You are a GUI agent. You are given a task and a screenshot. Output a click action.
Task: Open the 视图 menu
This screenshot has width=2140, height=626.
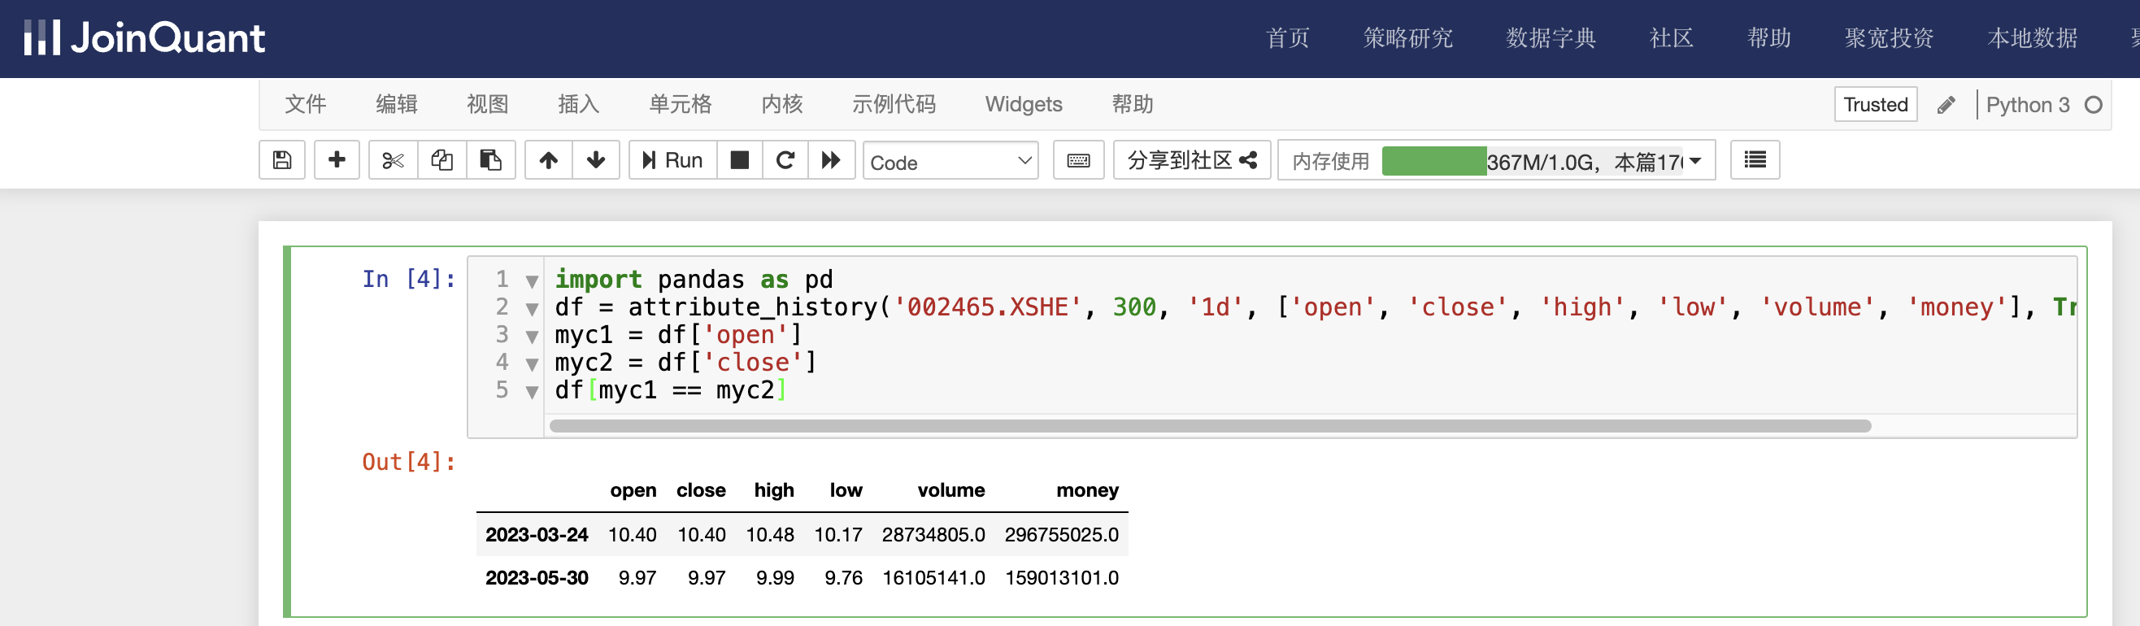pos(488,104)
